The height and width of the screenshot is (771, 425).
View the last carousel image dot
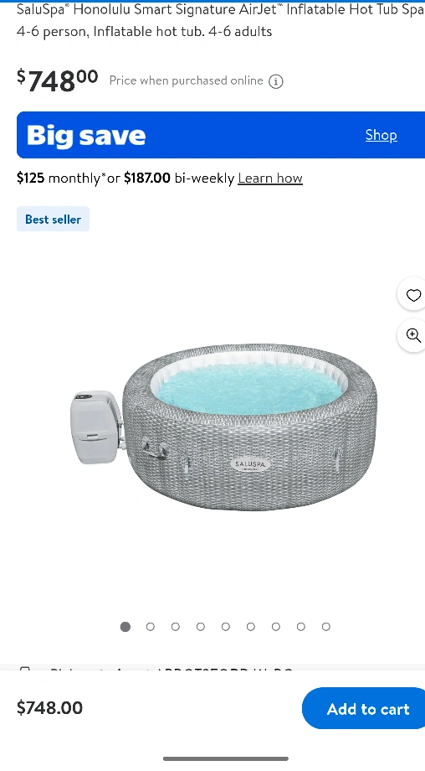326,627
